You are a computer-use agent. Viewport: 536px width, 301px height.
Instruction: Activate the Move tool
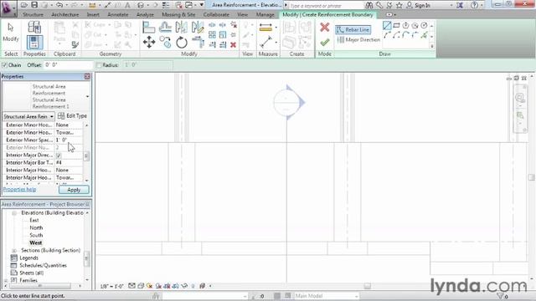tap(149, 43)
